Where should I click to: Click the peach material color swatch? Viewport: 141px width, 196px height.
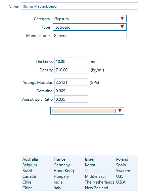[x=84, y=111]
